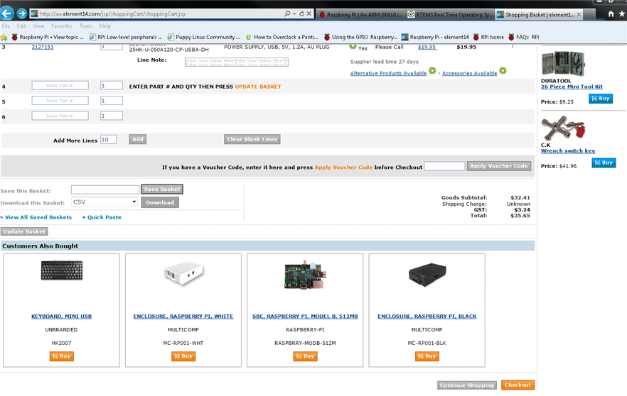Switch to the 'Raspberry Pi | An ARM GNU/Li...' tab
The width and height of the screenshot is (627, 396).
361,15
